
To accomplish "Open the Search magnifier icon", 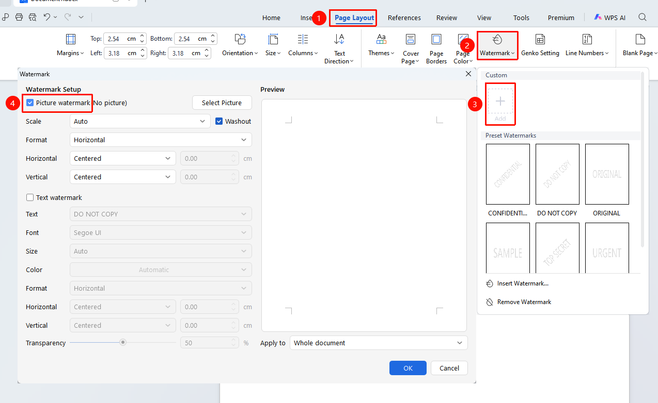I will [x=643, y=18].
